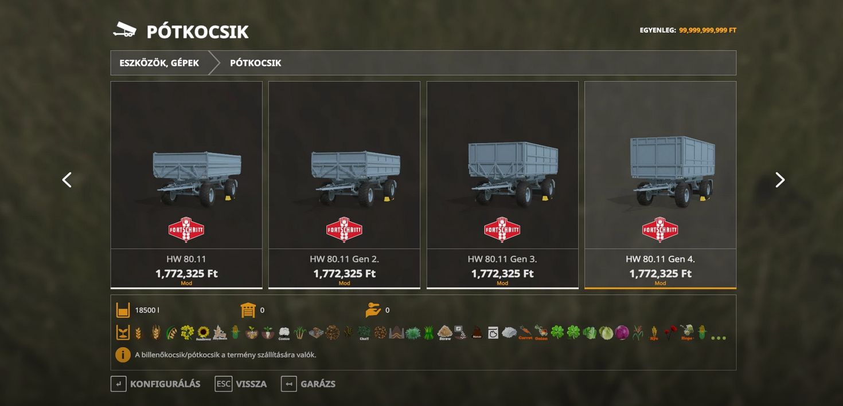Click the capacity icon beside 18500 l
This screenshot has height=406, width=843.
(123, 310)
